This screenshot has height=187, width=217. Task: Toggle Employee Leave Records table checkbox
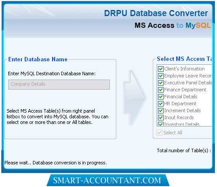(x=161, y=76)
